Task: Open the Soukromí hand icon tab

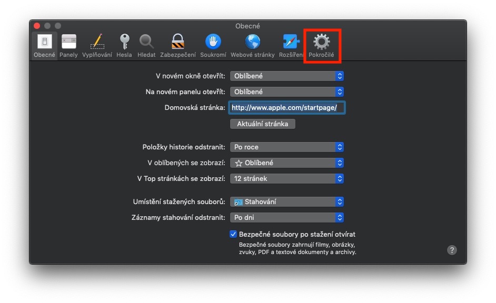Action: [213, 46]
